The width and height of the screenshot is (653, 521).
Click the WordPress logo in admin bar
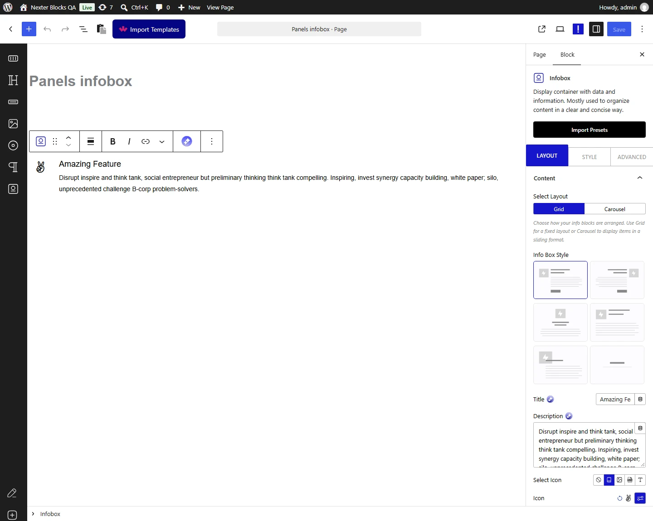point(8,7)
